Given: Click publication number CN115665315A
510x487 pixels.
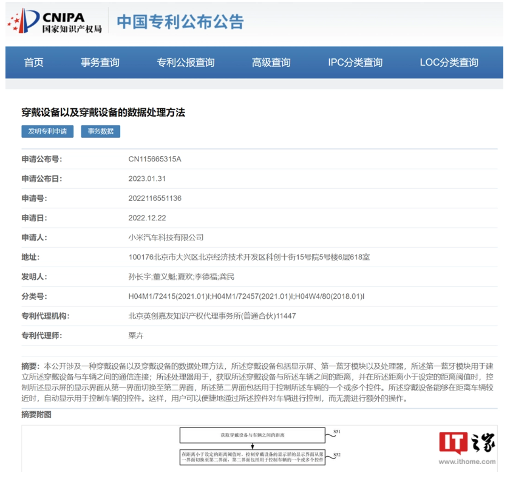Looking at the screenshot, I should click(155, 159).
